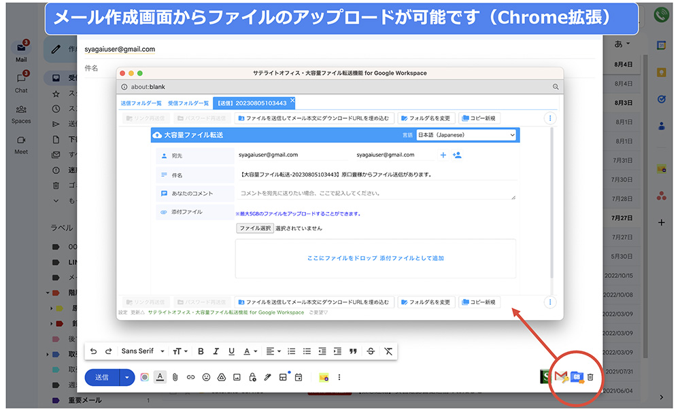Viewport: 680px width, 409px height.
Task: Remove formatting with the clear-format icon
Action: click(x=388, y=351)
